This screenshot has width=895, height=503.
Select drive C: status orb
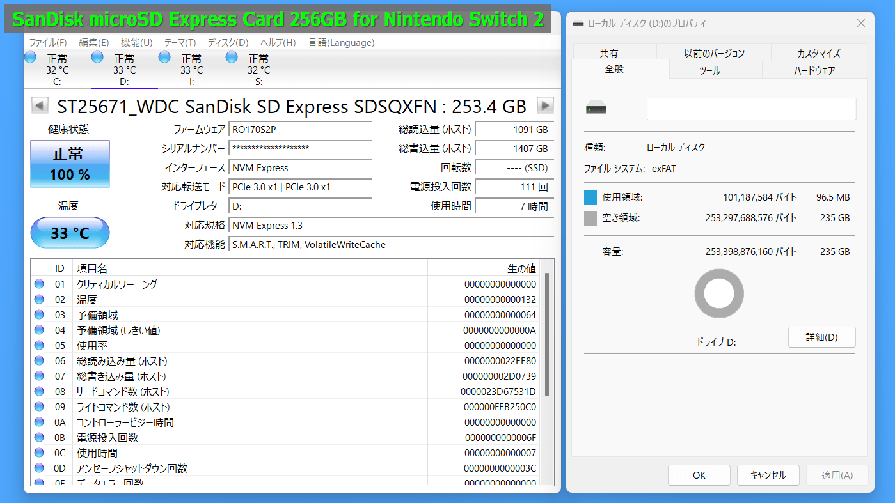[30, 58]
